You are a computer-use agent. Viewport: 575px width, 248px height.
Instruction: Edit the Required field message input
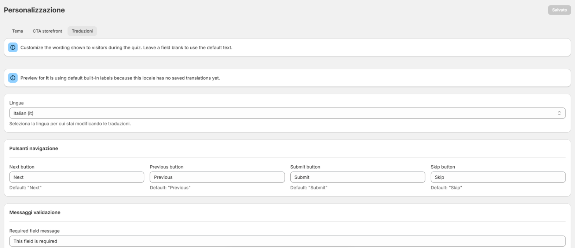coord(287,241)
